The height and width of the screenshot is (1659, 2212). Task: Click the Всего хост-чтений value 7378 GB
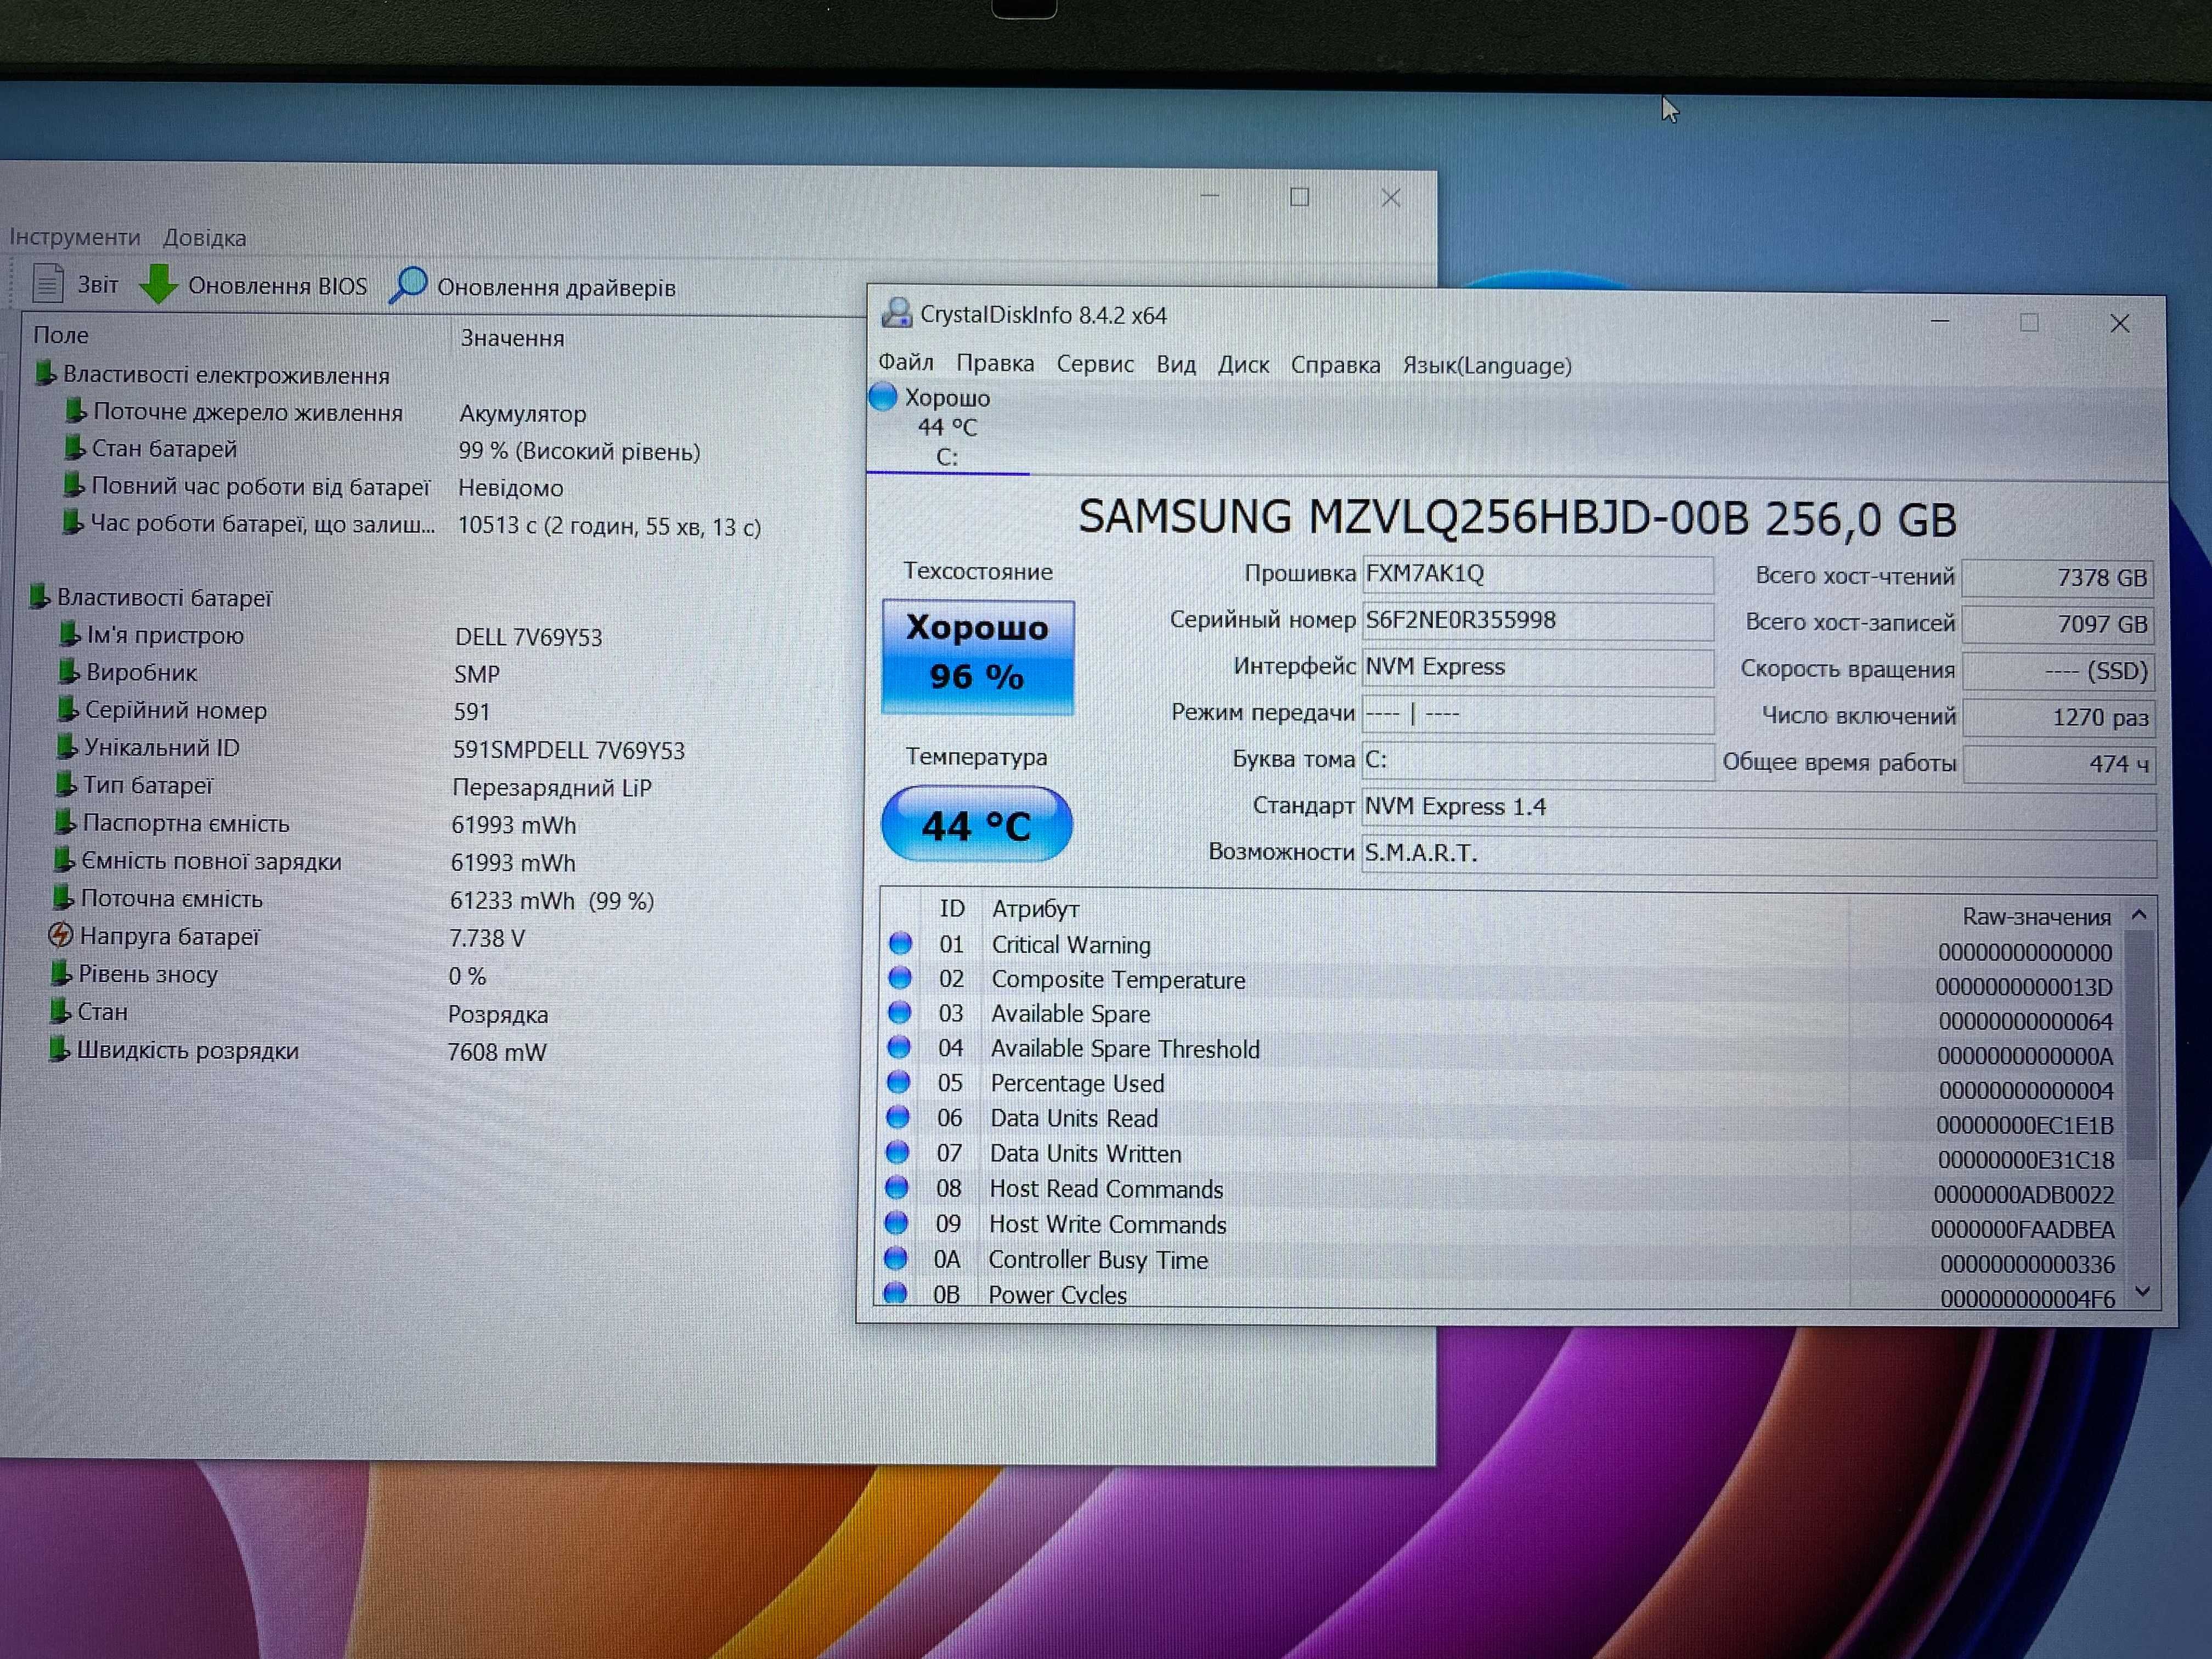coord(2059,578)
